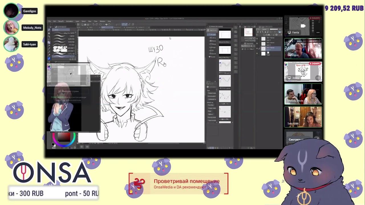This screenshot has height=205, width=365.
Task: Hide Layer 3 using its eye icon
Action: 257,39
